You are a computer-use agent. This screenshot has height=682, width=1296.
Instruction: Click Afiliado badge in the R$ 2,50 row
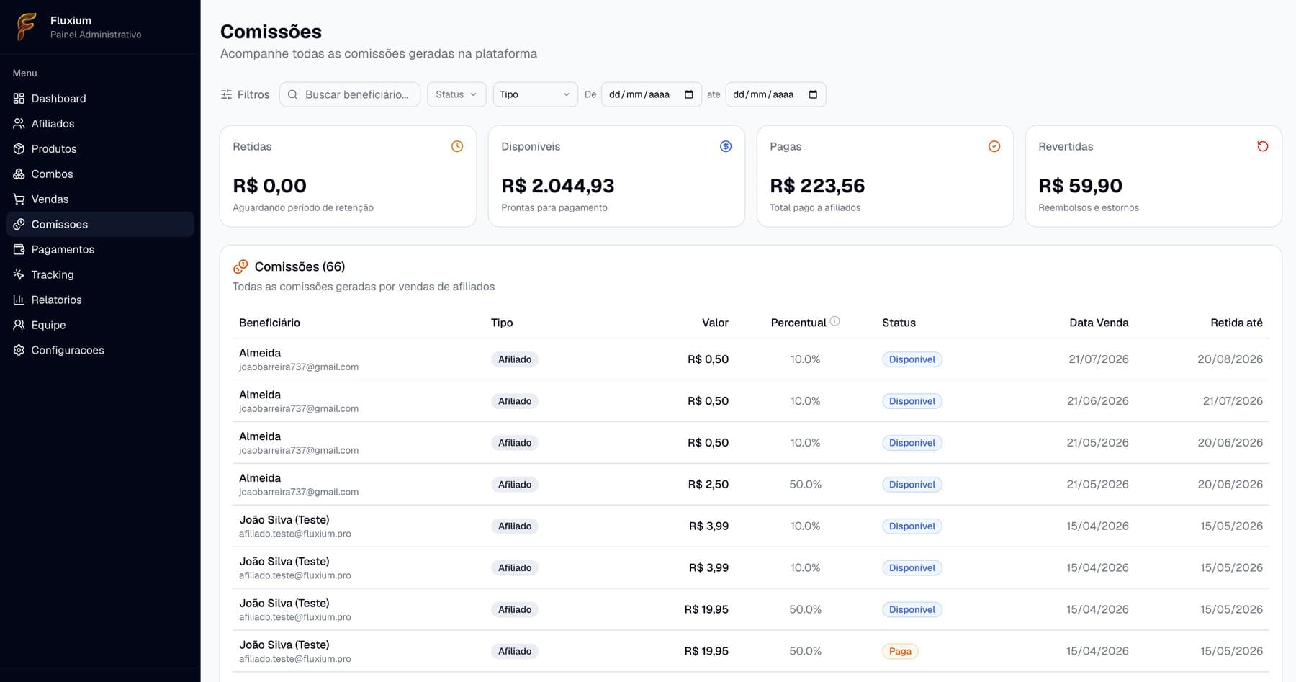coord(515,485)
